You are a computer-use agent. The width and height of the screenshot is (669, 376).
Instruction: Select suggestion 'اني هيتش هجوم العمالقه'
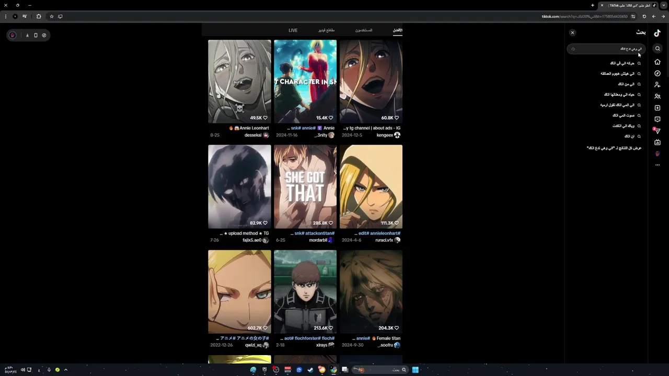[x=617, y=74]
